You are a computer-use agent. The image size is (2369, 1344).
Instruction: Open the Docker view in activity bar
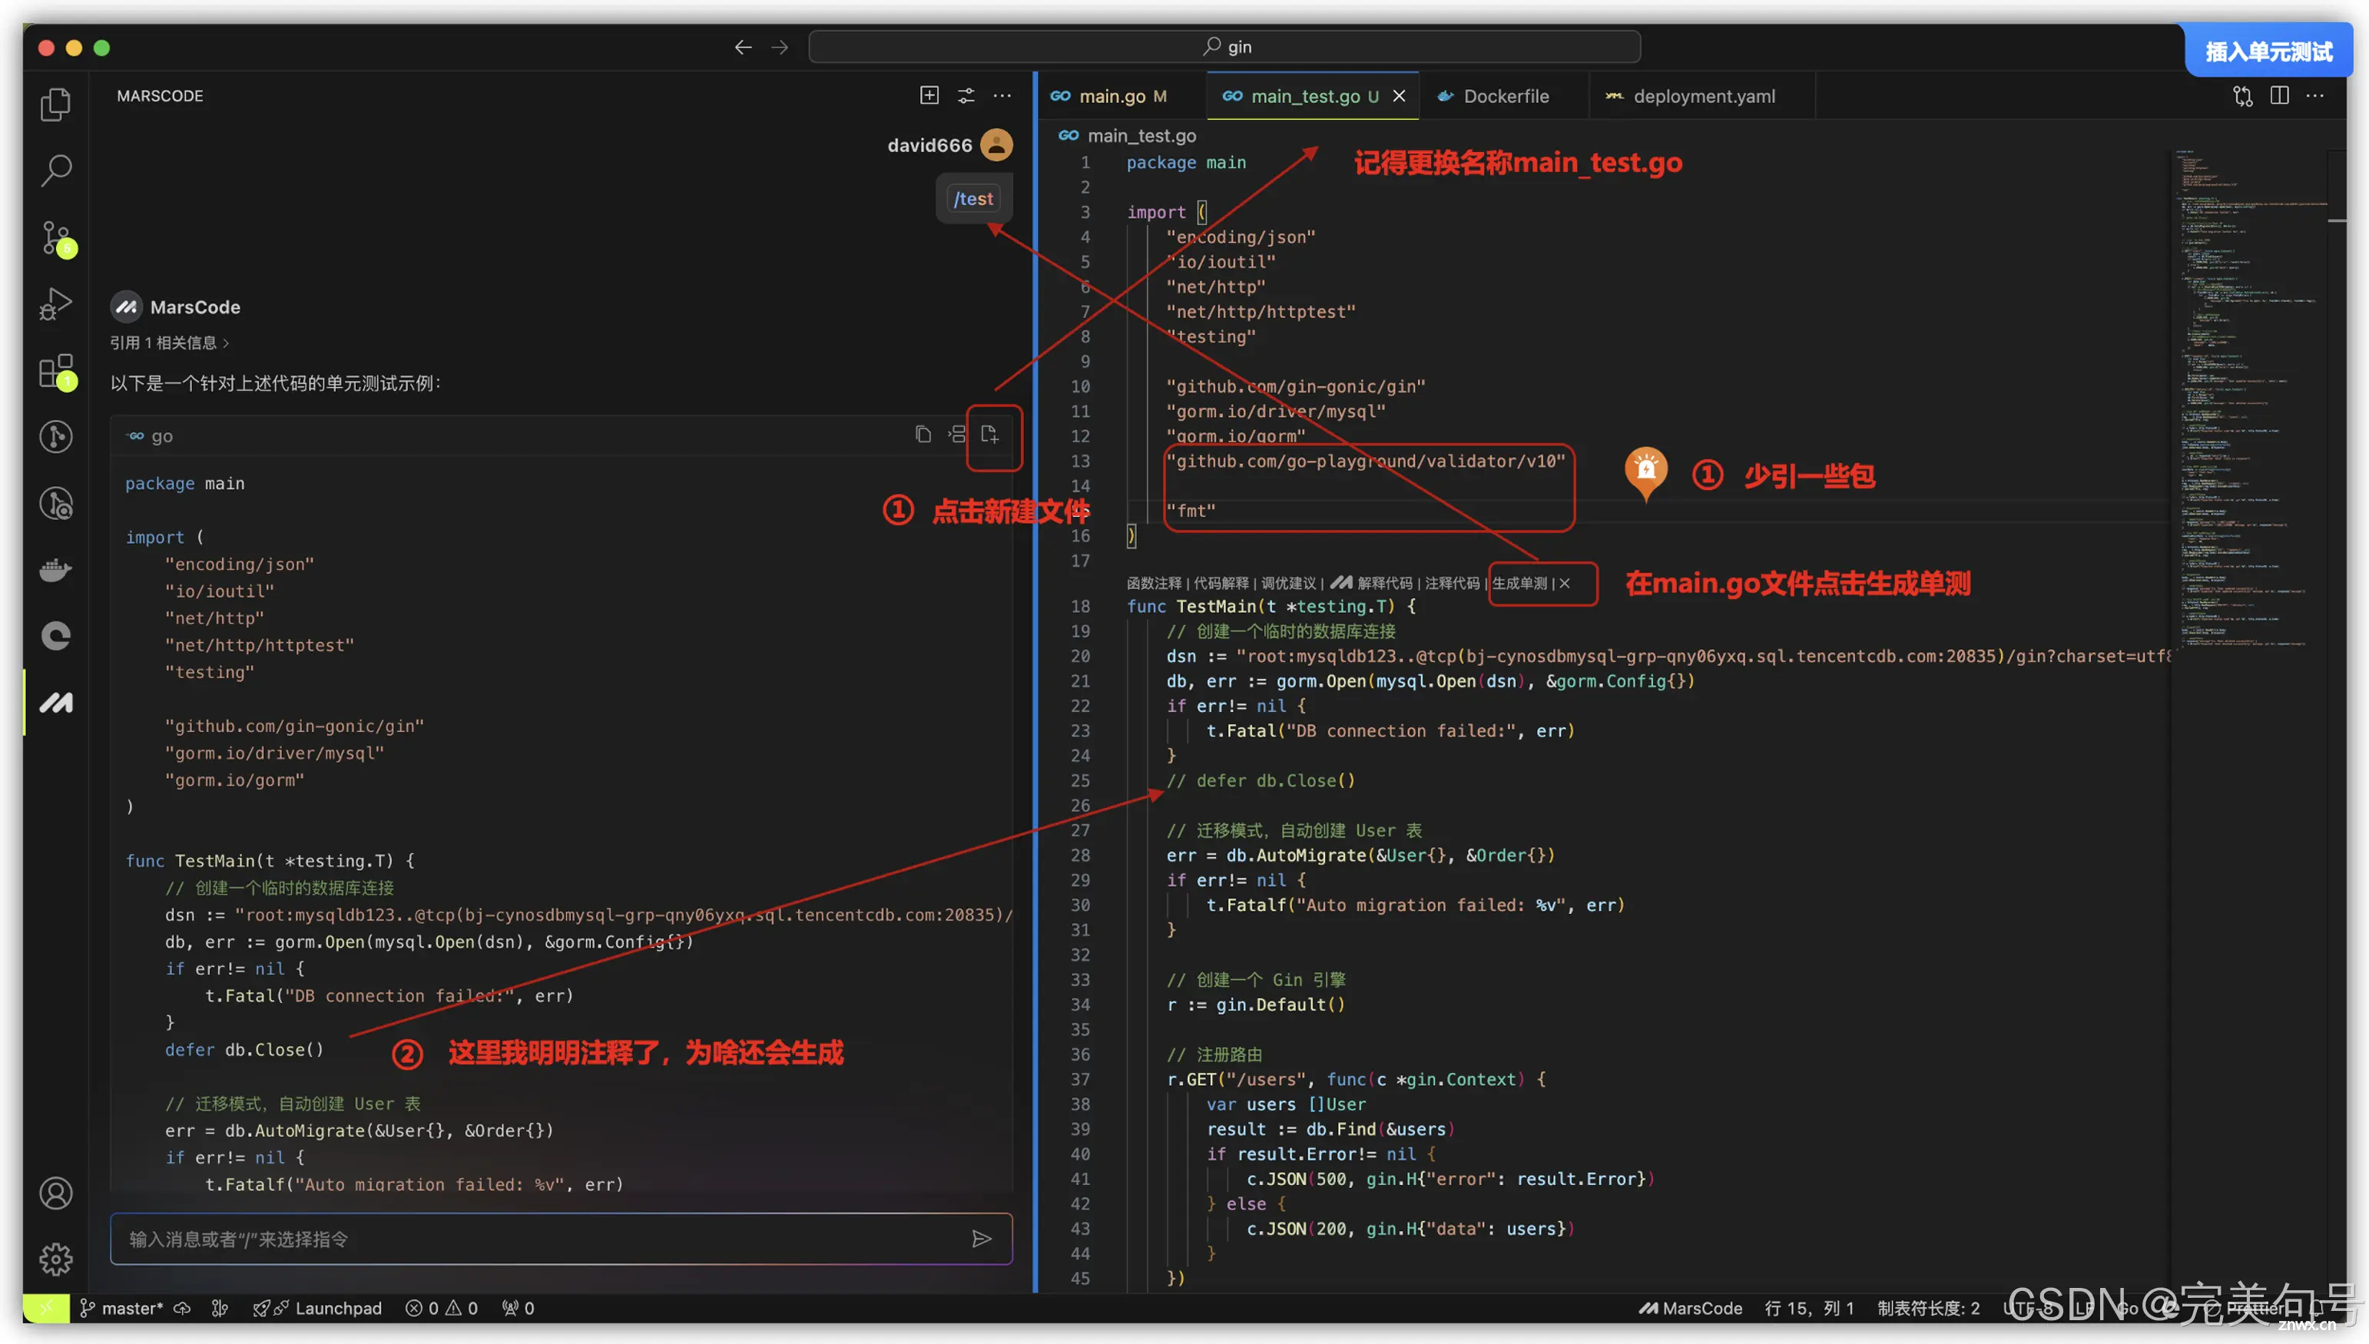pyautogui.click(x=55, y=570)
